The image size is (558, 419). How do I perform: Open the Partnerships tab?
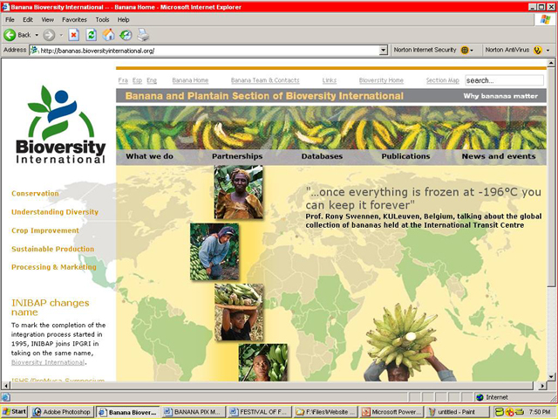pyautogui.click(x=237, y=156)
